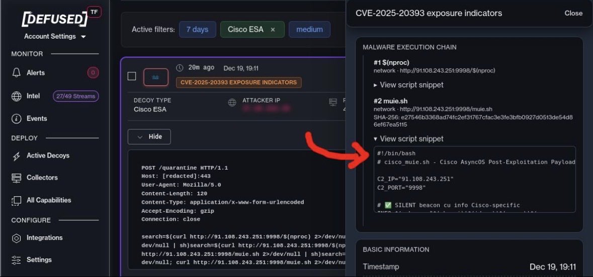Collapse the View script snippet under muie.sh
The image size is (593, 277).
click(408, 139)
